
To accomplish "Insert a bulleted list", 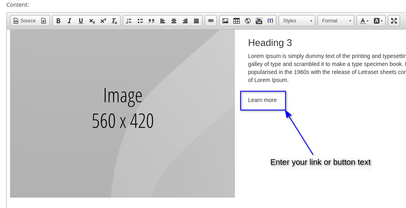I will click(x=140, y=21).
